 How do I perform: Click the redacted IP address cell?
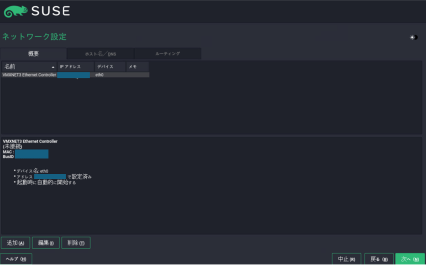pos(74,75)
